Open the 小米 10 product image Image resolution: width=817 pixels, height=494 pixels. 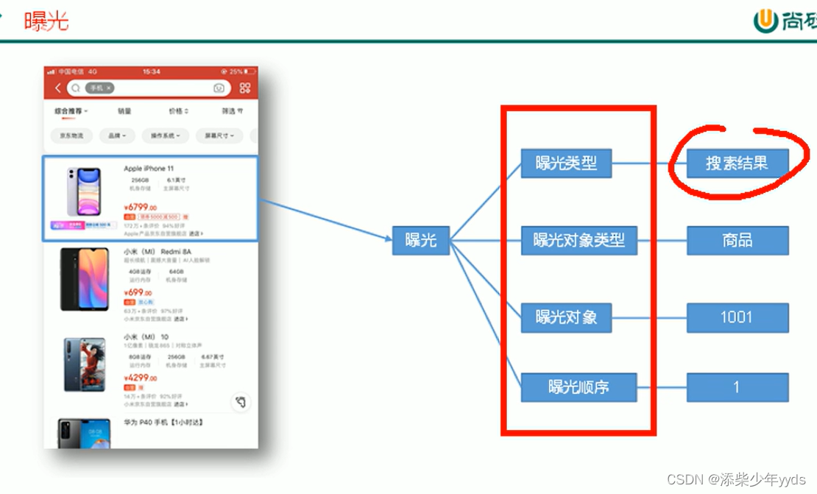(85, 364)
